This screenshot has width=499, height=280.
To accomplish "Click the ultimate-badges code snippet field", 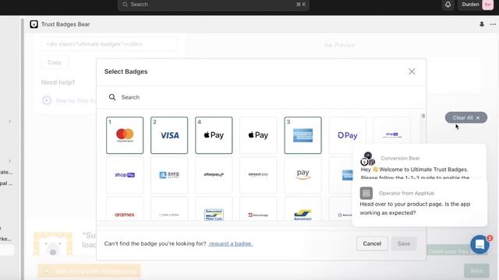I will coord(109,44).
